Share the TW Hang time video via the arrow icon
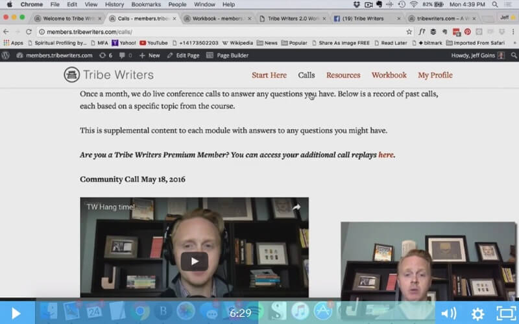The width and height of the screenshot is (519, 324). [x=296, y=207]
